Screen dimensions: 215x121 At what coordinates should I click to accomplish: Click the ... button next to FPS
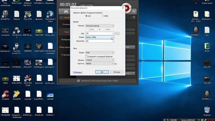coord(117,33)
